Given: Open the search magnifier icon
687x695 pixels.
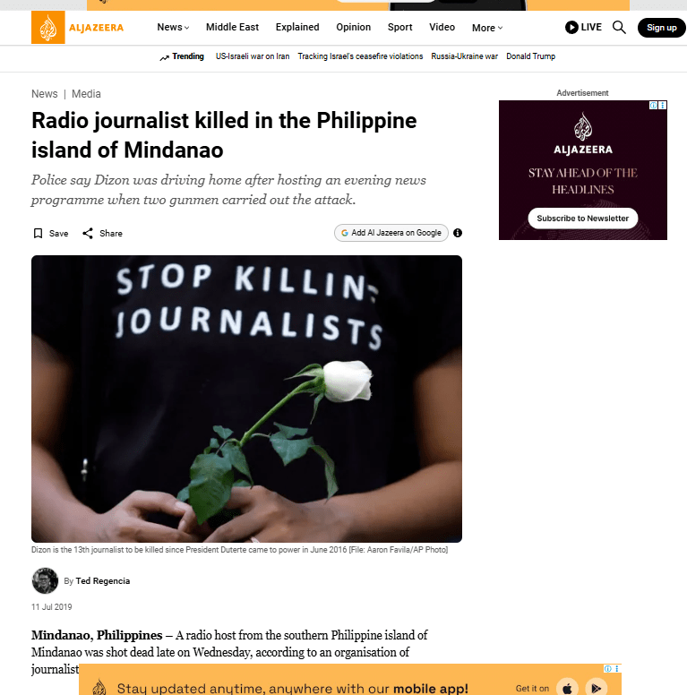Looking at the screenshot, I should (x=619, y=28).
